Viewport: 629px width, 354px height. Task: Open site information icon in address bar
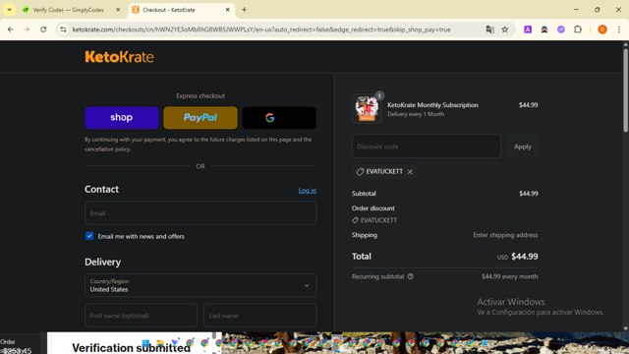click(x=63, y=29)
